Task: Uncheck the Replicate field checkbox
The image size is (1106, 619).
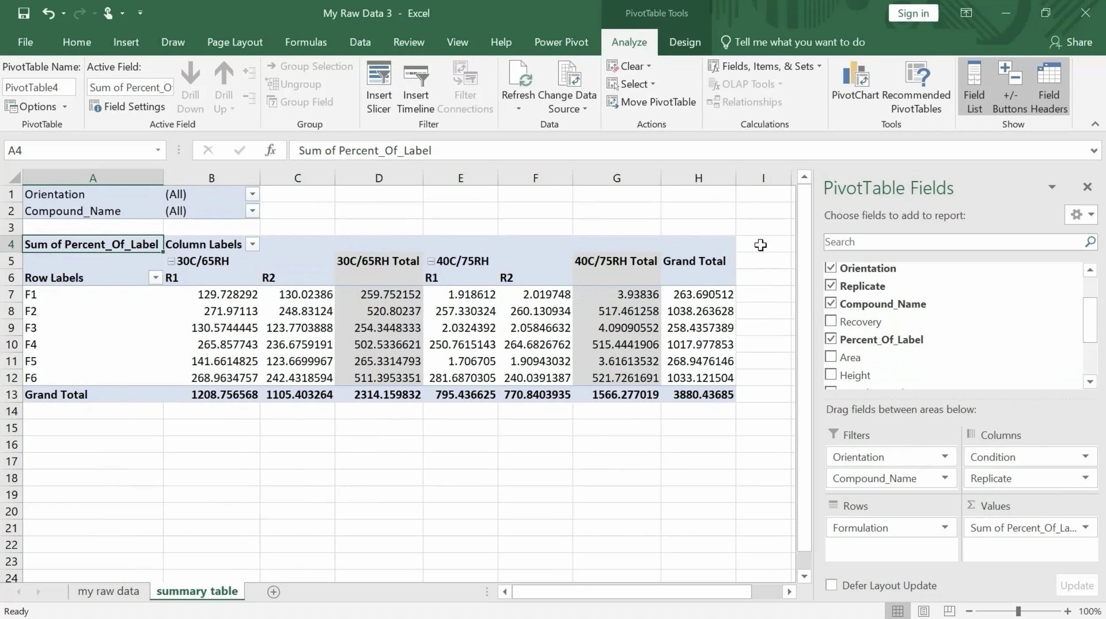Action: tap(831, 286)
